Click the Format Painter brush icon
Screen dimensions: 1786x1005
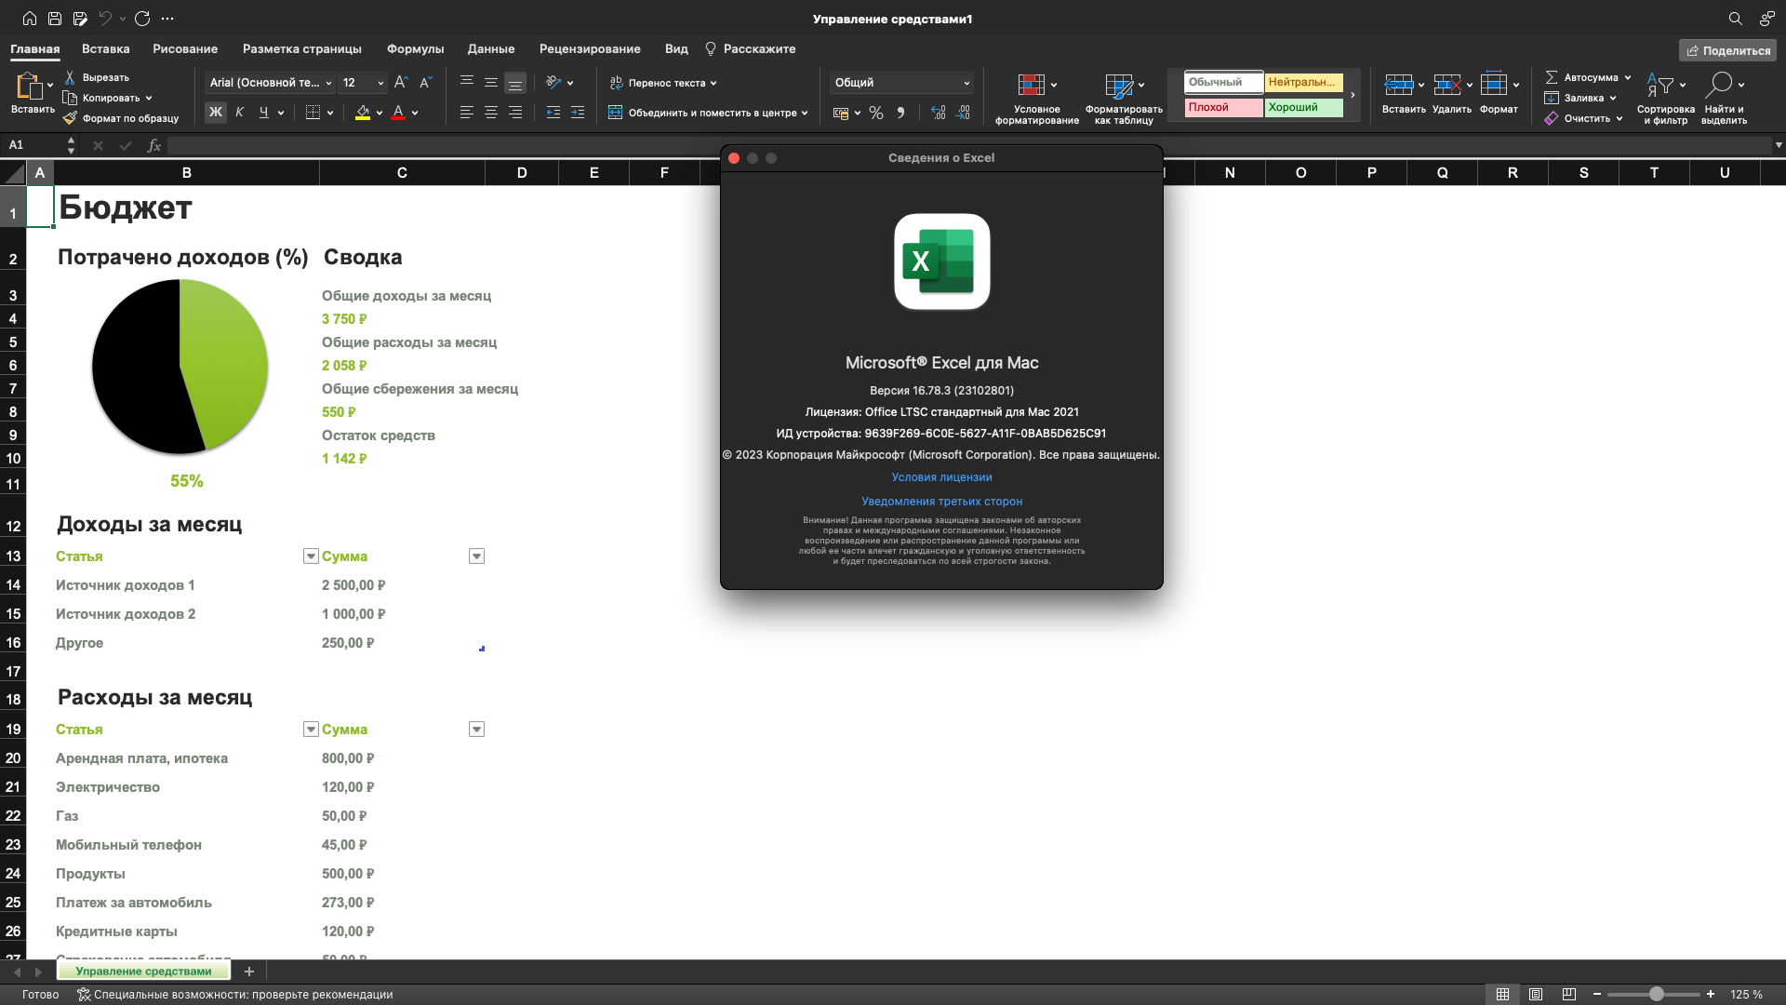[70, 118]
